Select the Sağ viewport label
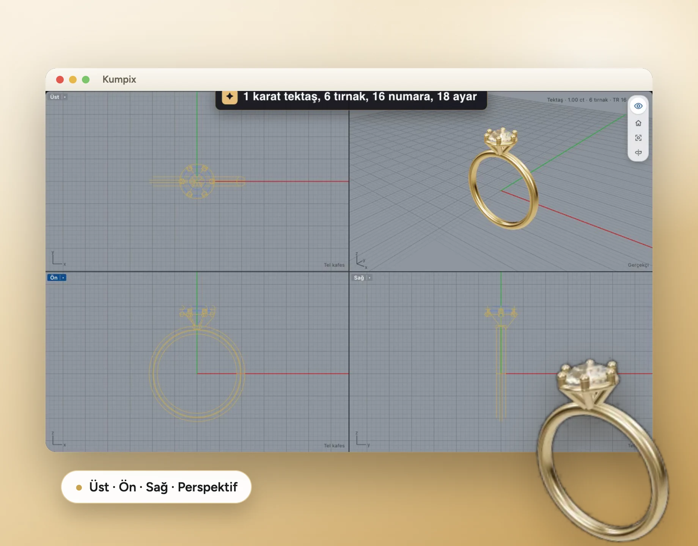 359,278
